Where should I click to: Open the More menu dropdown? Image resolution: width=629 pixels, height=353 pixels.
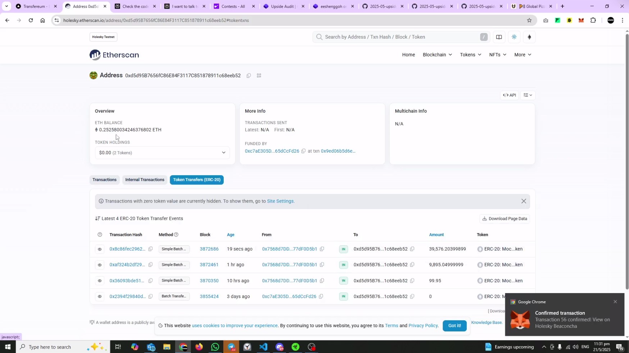pos(523,55)
